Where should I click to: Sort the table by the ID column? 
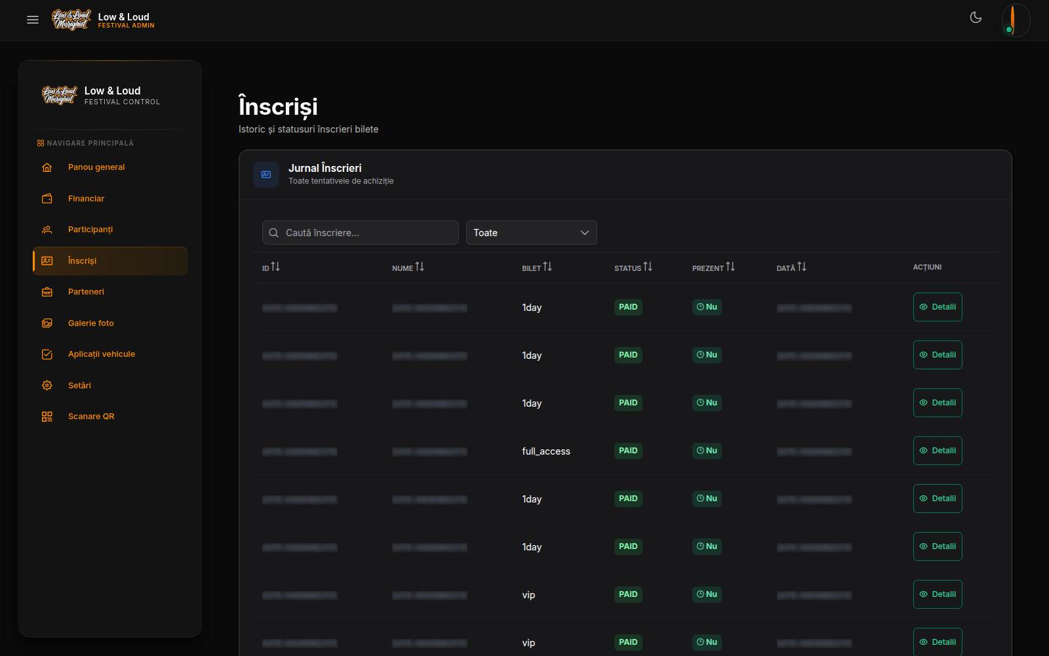[x=271, y=267]
